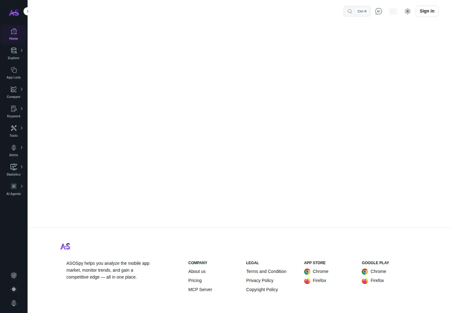
Task: Open App Lists in the sidebar
Action: point(13,73)
